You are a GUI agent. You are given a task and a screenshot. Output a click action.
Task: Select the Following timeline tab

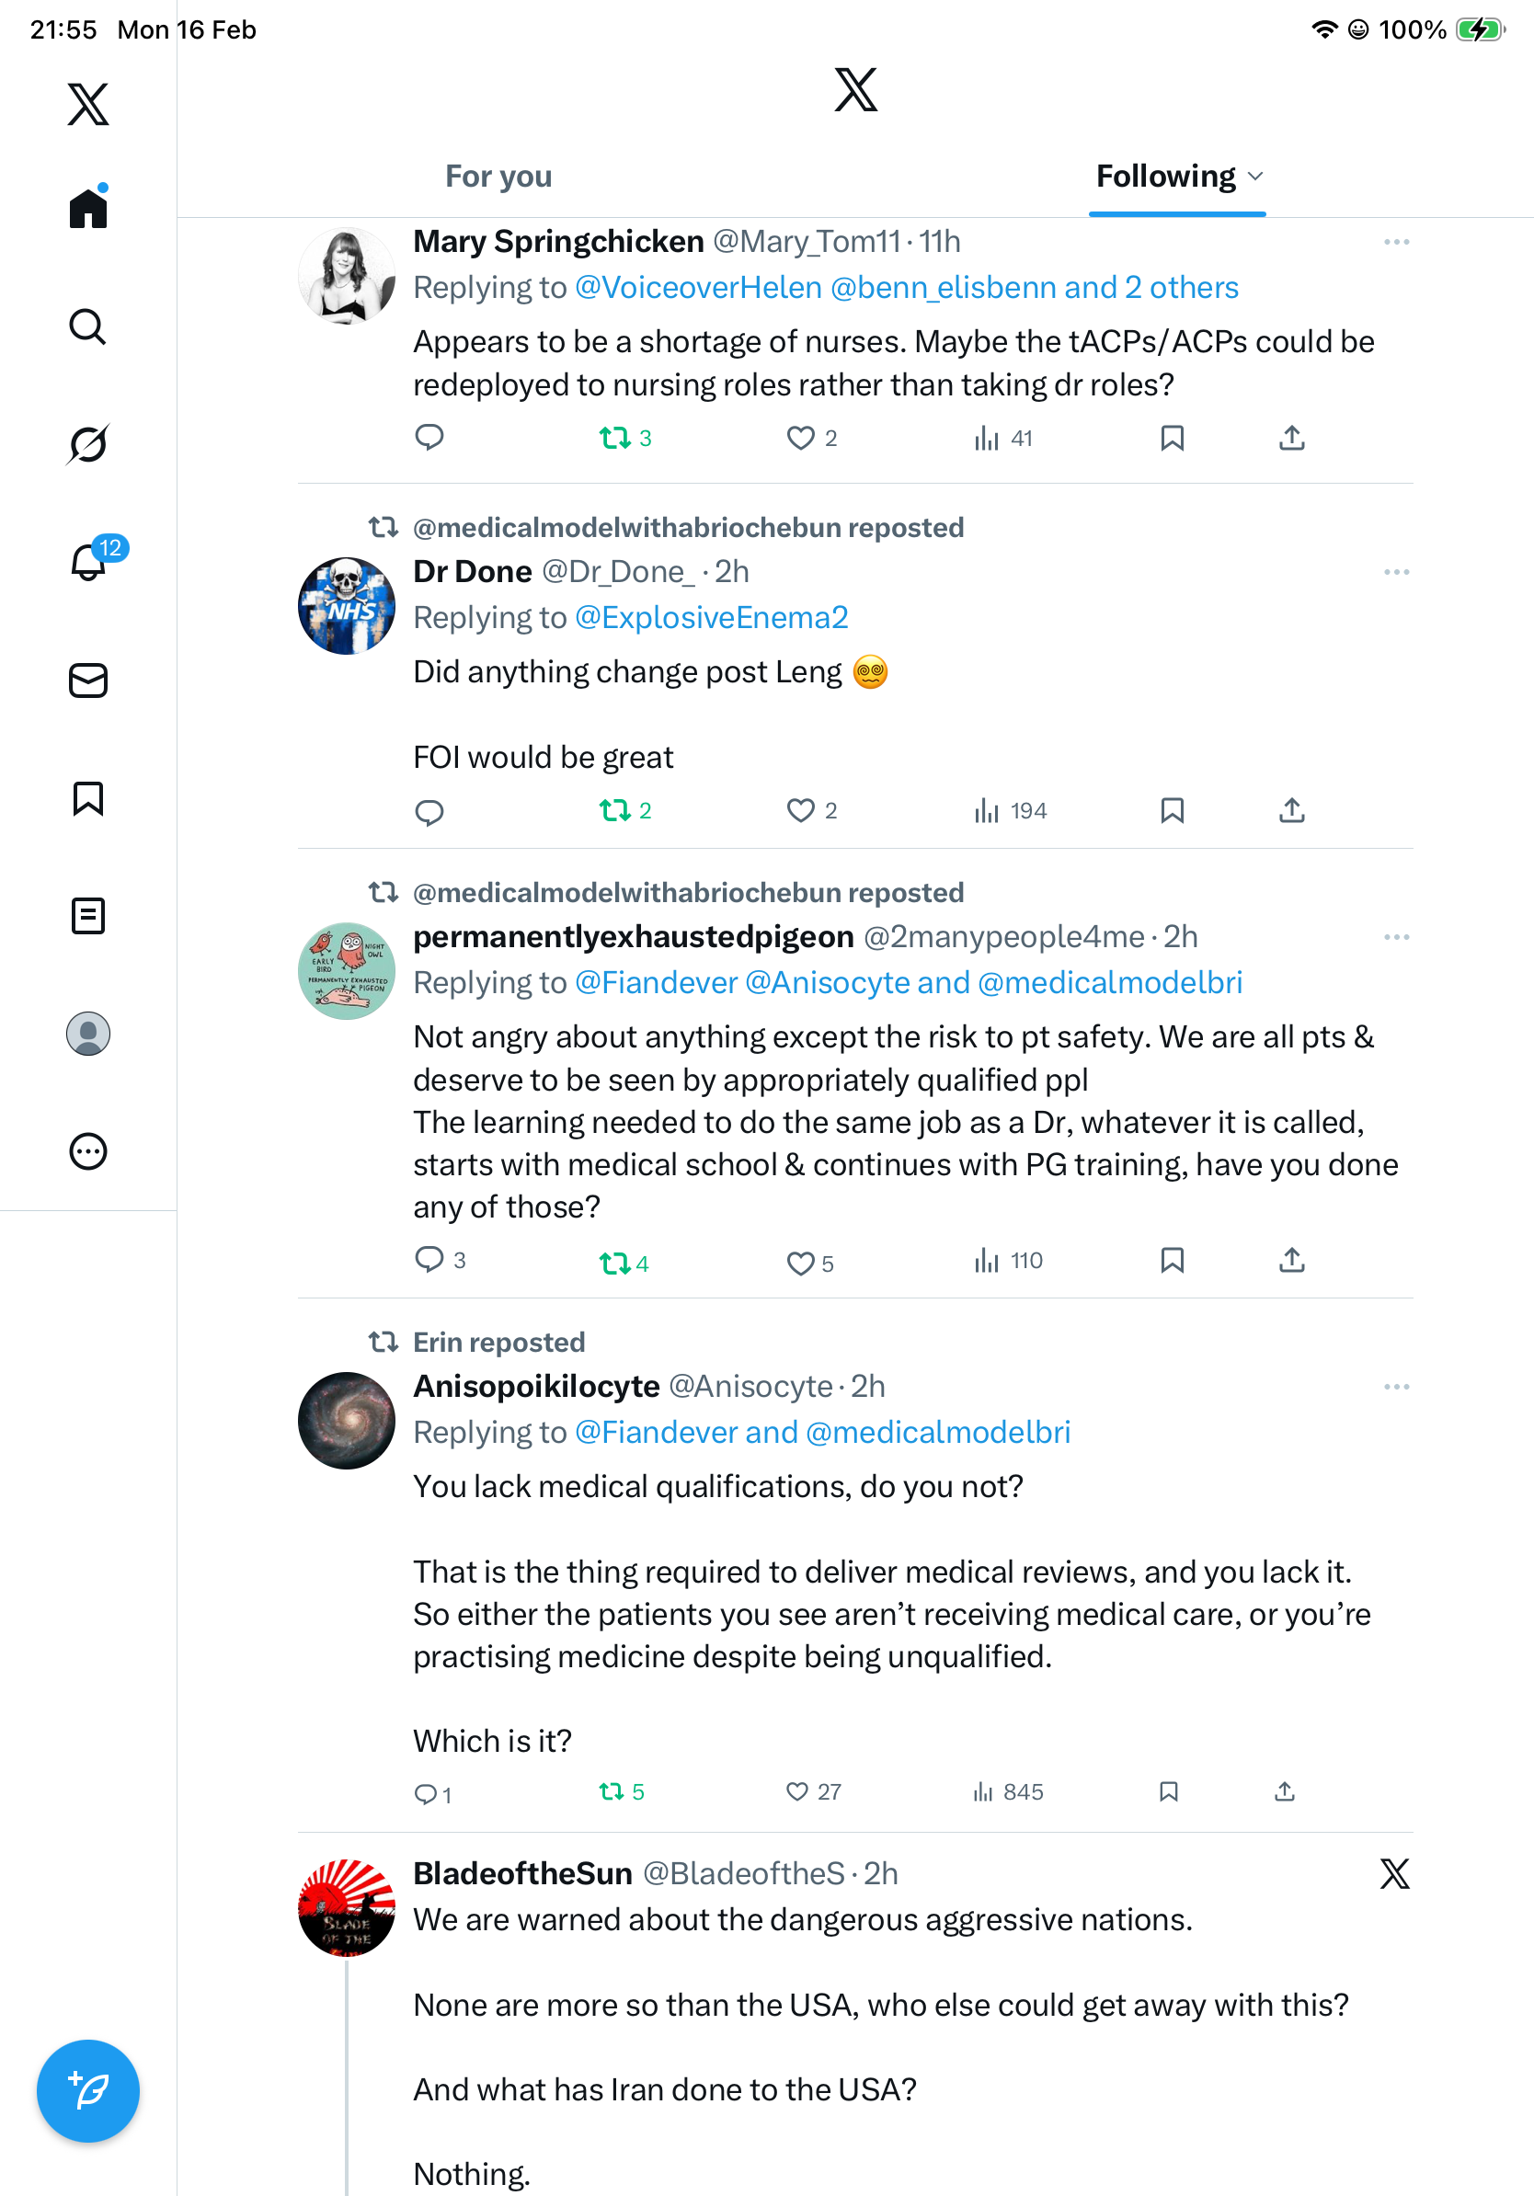coord(1165,177)
